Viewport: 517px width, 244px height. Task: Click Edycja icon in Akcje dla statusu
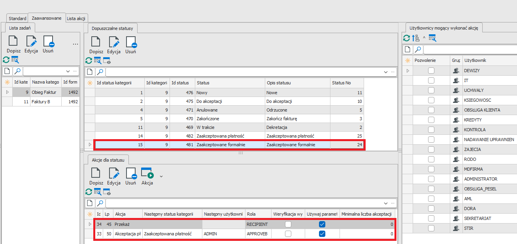tap(114, 174)
